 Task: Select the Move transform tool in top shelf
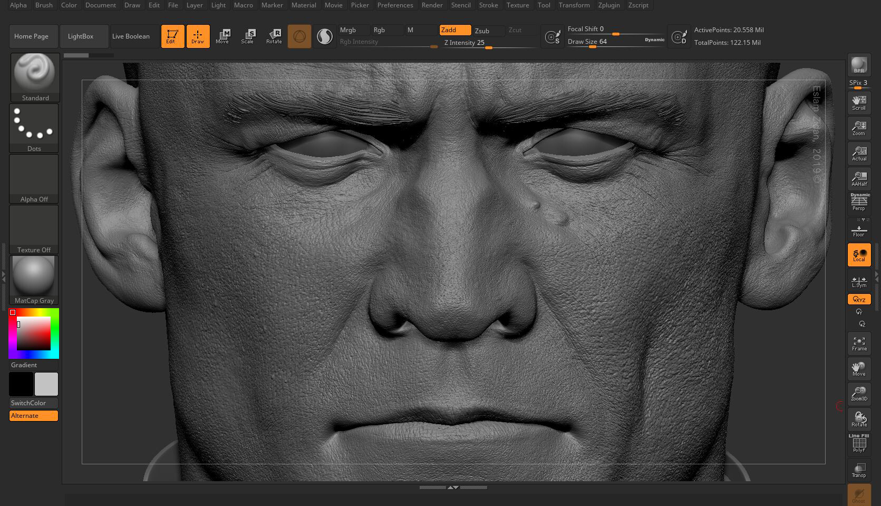tap(222, 36)
